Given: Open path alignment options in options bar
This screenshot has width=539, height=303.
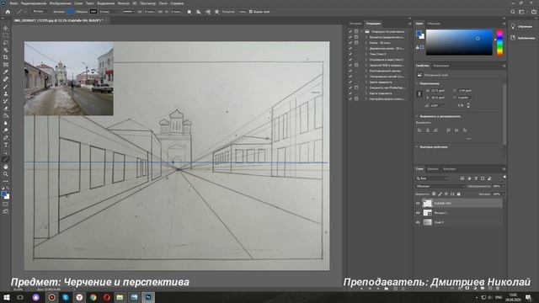Looking at the screenshot, I should coord(199,12).
